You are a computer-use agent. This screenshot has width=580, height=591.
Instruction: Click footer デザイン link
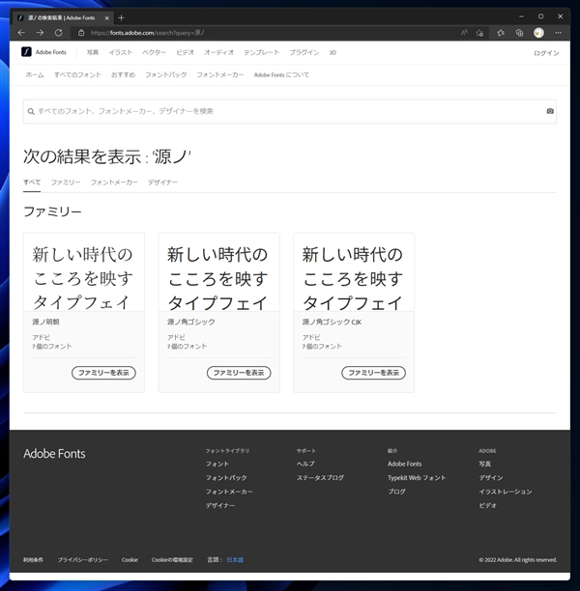pyautogui.click(x=491, y=478)
